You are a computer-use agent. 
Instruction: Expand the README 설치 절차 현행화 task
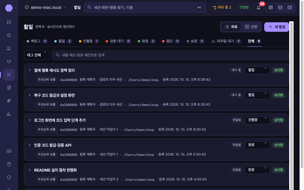pos(30,170)
